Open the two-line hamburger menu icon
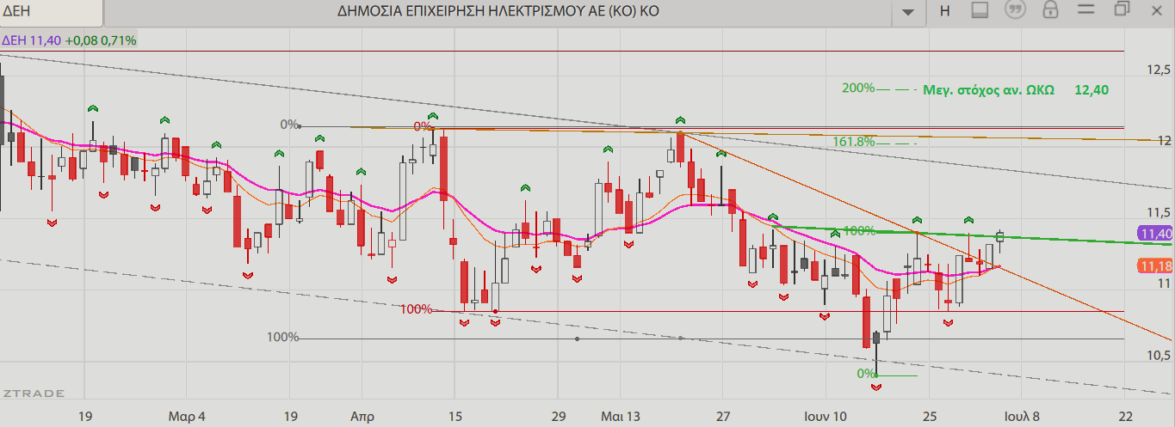Screen dimensions: 1175x427 click(x=1085, y=10)
